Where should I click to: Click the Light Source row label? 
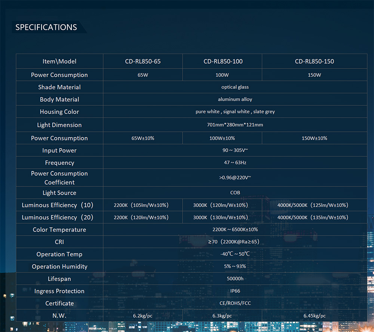pyautogui.click(x=59, y=193)
